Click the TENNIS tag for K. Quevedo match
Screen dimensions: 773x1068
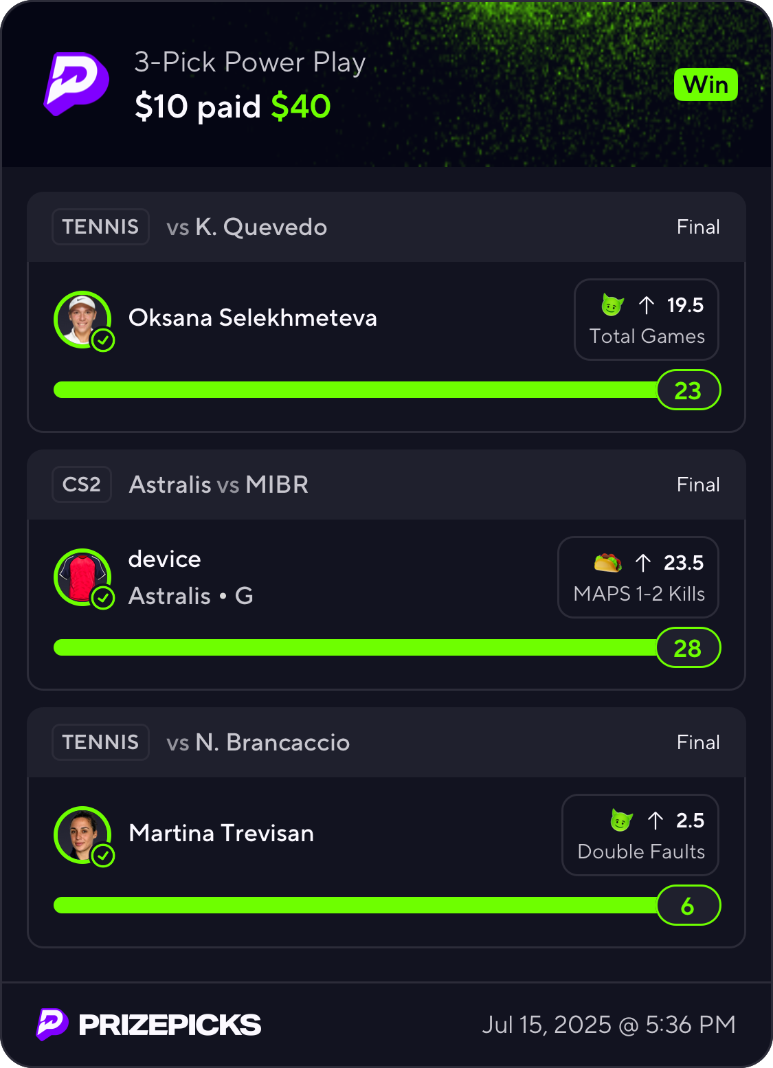click(x=100, y=227)
